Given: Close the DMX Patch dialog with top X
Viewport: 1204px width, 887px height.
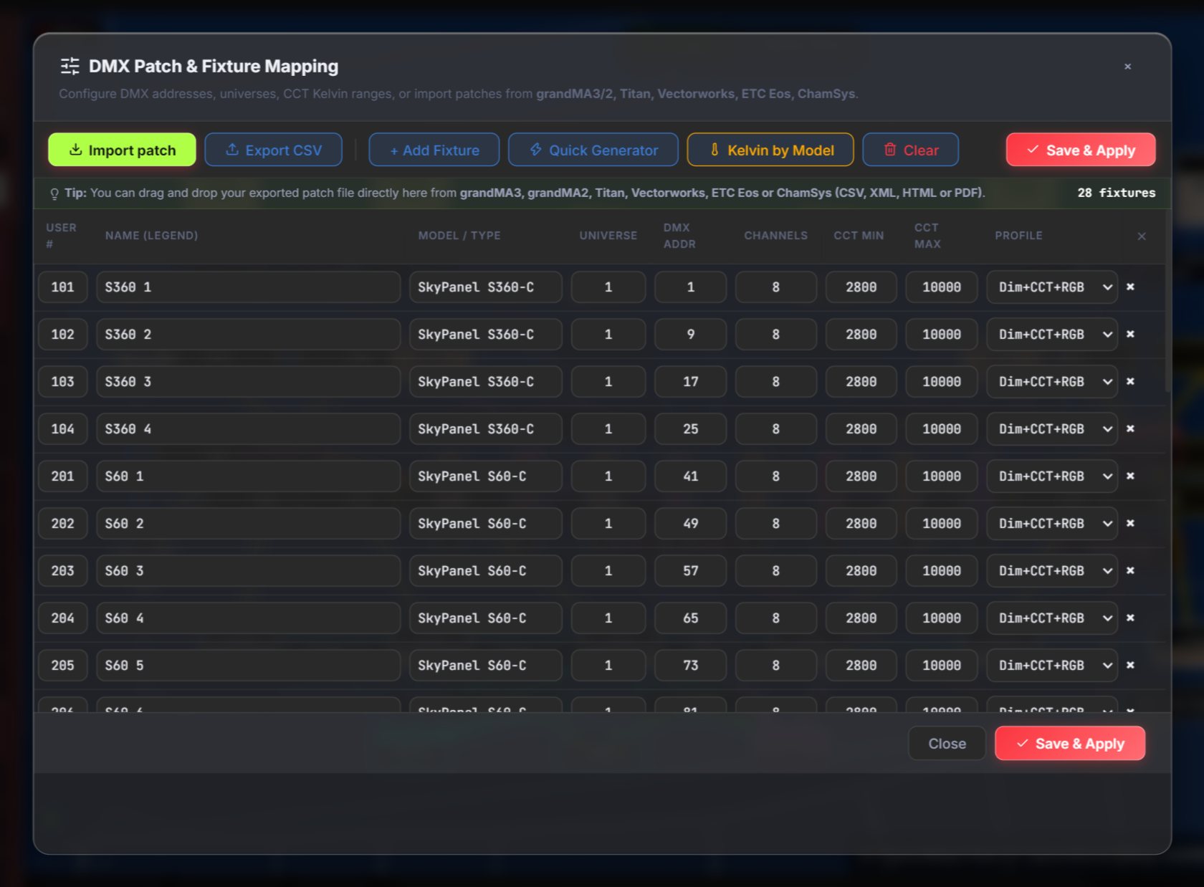Looking at the screenshot, I should pos(1127,67).
